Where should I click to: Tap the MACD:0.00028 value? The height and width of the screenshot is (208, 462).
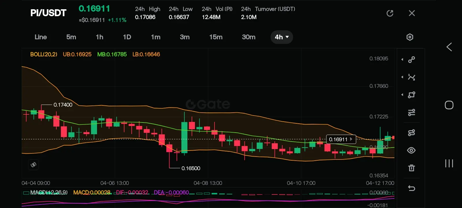point(92,192)
